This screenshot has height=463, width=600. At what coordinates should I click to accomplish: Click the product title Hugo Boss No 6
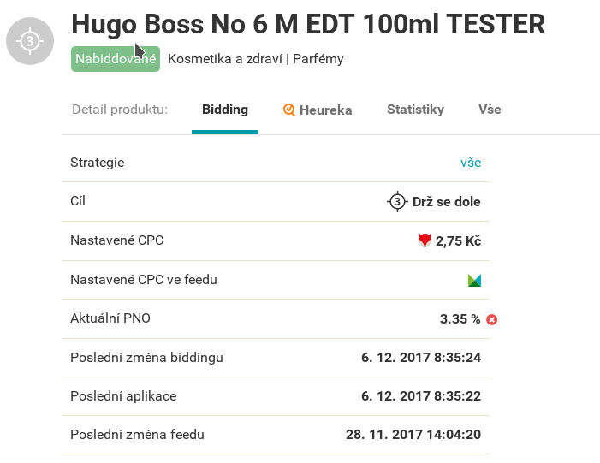[x=308, y=25]
